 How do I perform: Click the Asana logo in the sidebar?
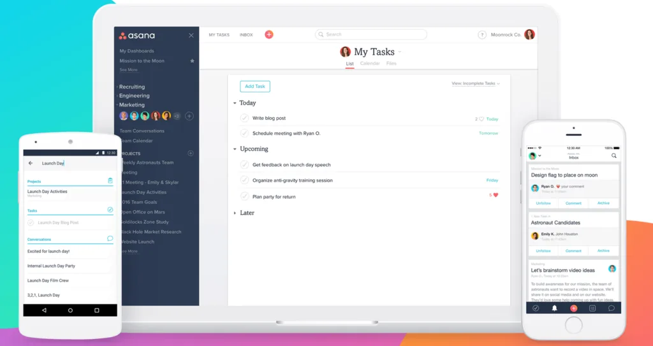click(x=136, y=36)
